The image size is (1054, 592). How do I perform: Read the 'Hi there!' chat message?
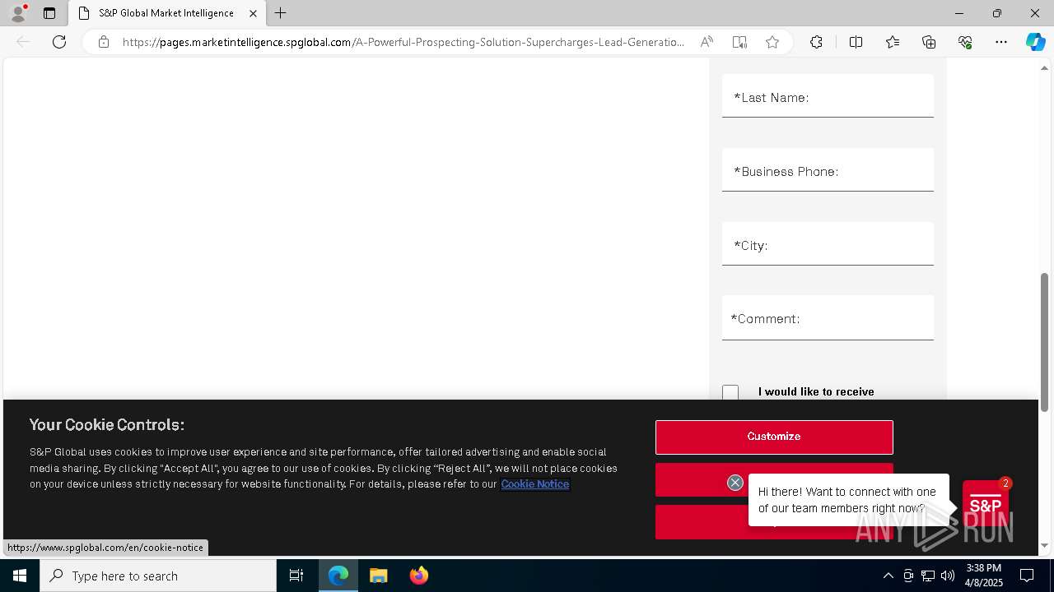847,500
